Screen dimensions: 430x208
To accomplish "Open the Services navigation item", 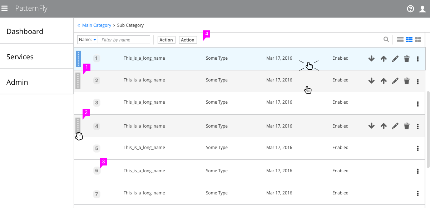I will click(x=37, y=56).
